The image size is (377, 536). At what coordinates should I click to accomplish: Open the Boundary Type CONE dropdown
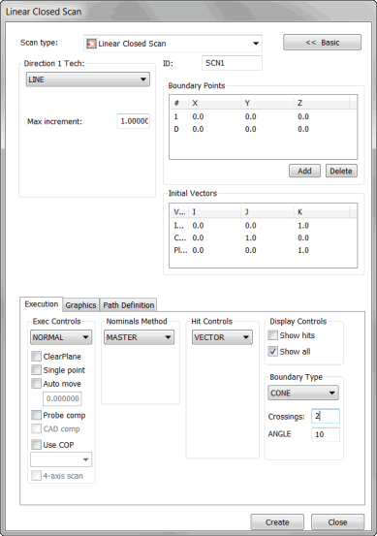point(303,393)
